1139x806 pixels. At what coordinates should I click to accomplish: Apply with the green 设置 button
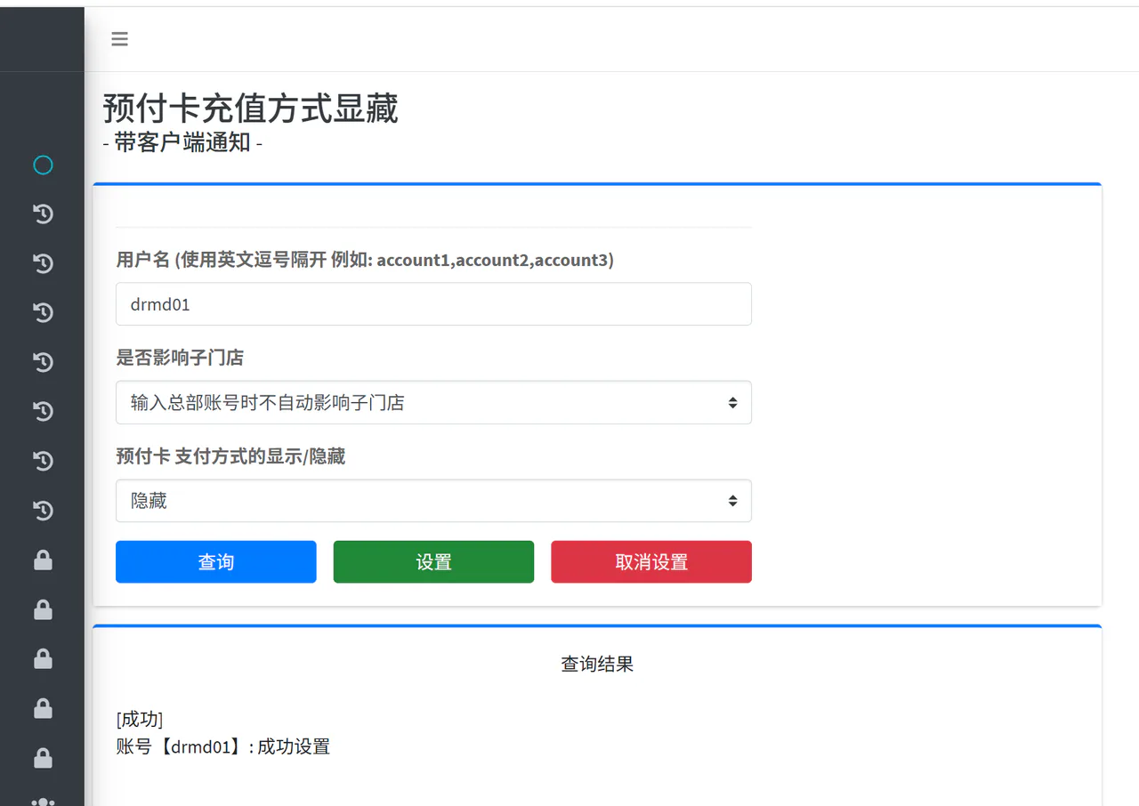click(433, 562)
